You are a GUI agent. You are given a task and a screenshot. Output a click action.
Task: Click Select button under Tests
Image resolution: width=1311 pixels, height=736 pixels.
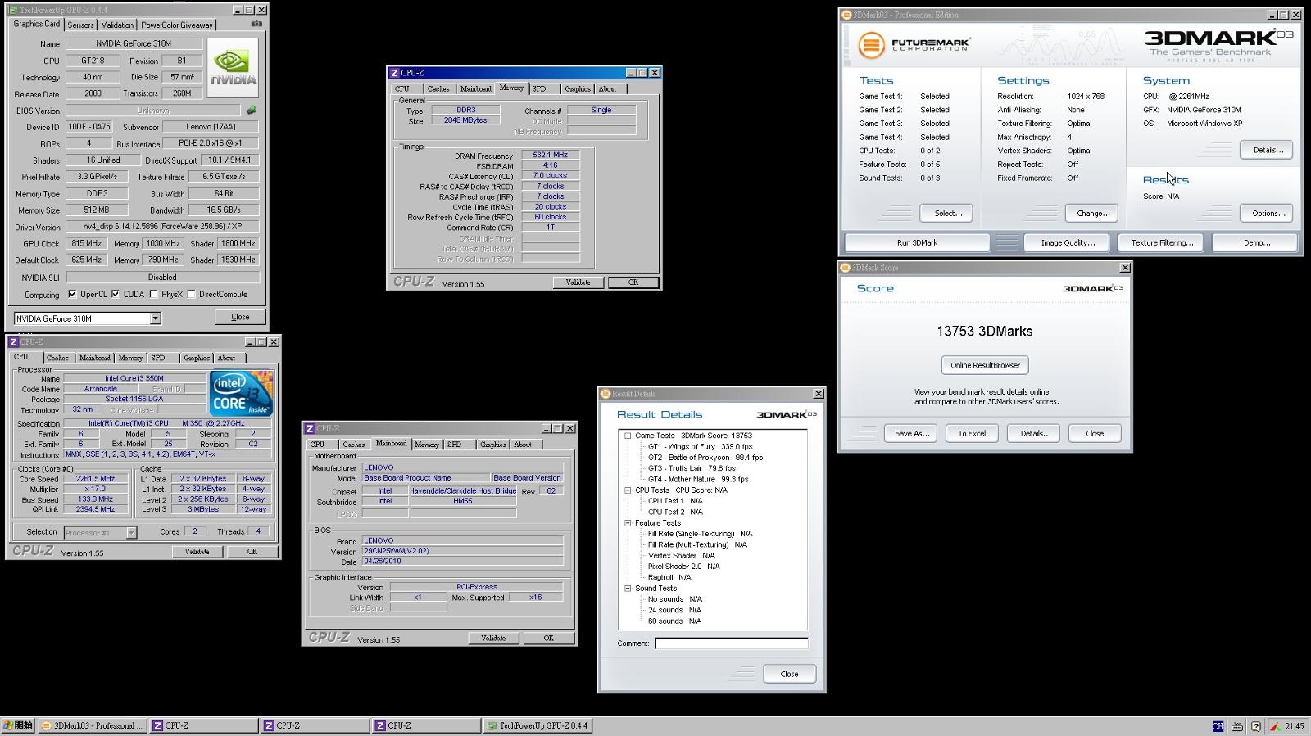click(947, 213)
